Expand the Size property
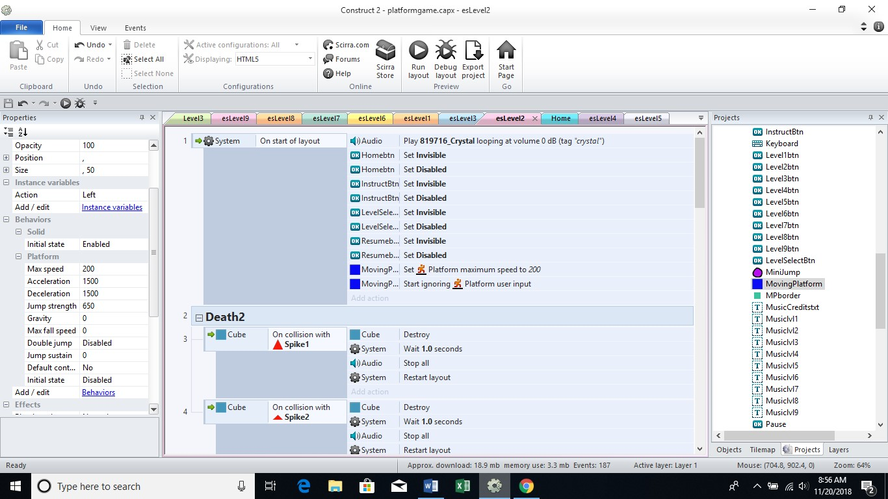888x499 pixels. 6,170
